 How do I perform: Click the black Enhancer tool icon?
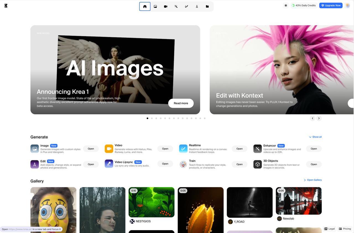pos(257,149)
